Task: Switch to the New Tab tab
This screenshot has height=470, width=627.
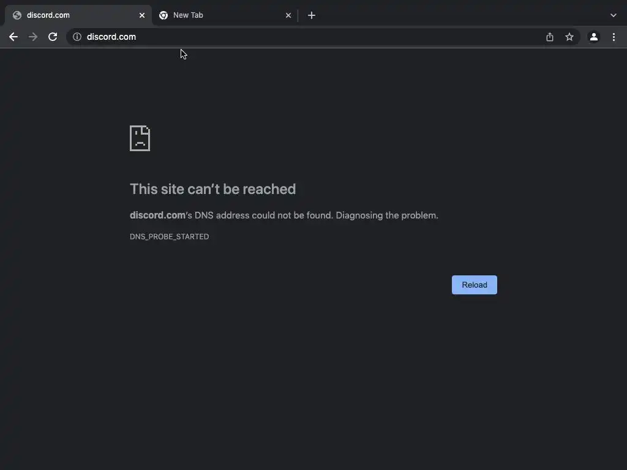Action: coord(225,15)
